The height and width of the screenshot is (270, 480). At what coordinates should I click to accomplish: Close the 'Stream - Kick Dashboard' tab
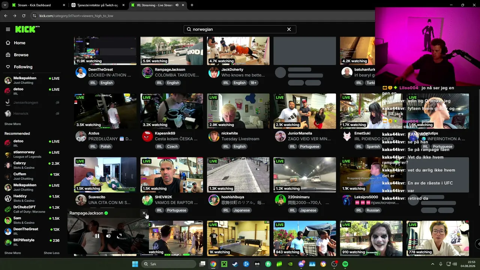click(x=64, y=5)
